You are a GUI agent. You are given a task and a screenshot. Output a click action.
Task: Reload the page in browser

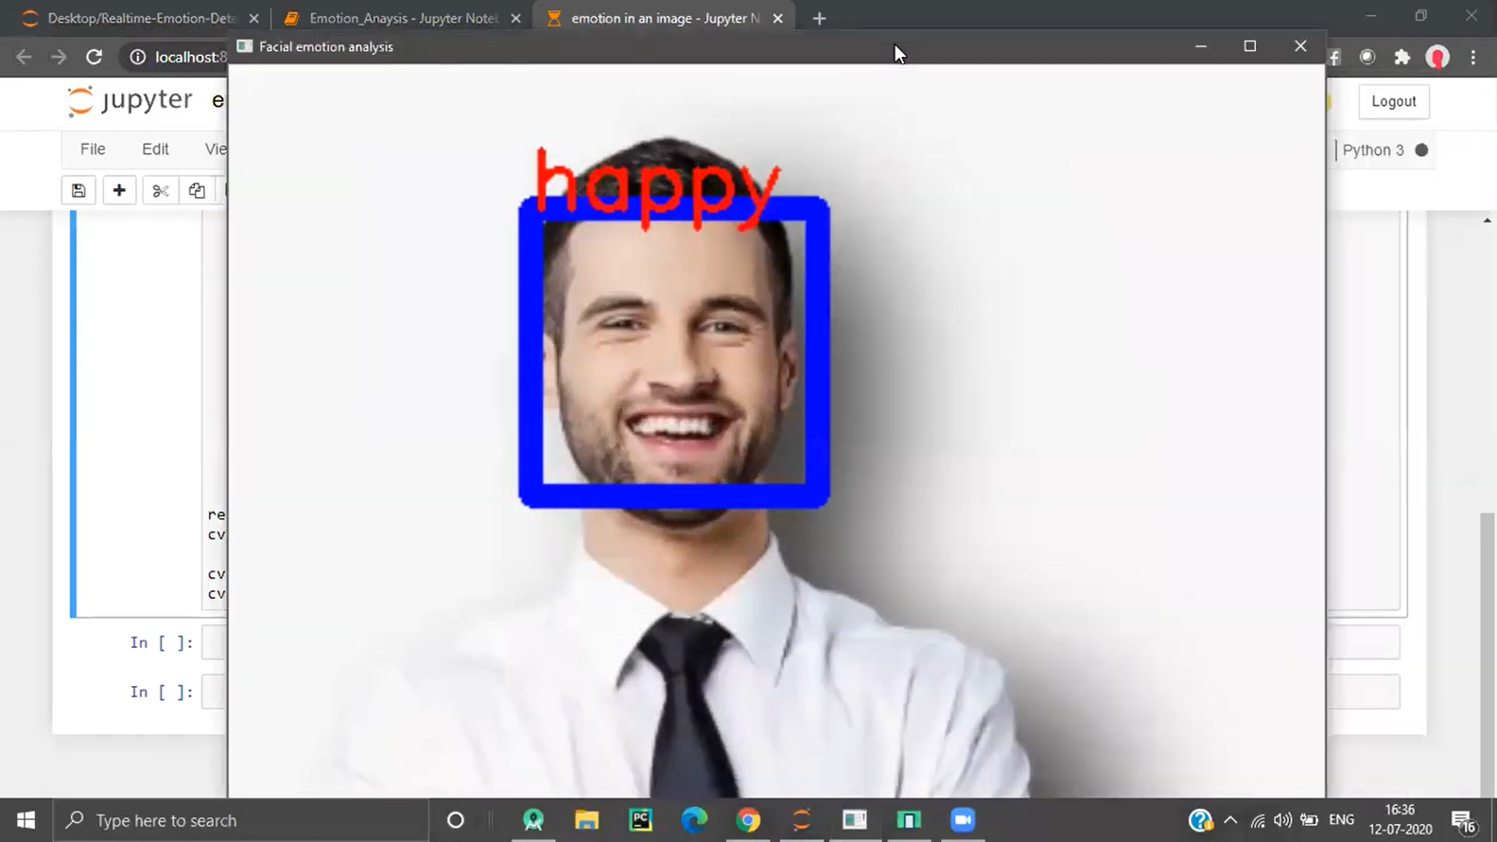94,57
